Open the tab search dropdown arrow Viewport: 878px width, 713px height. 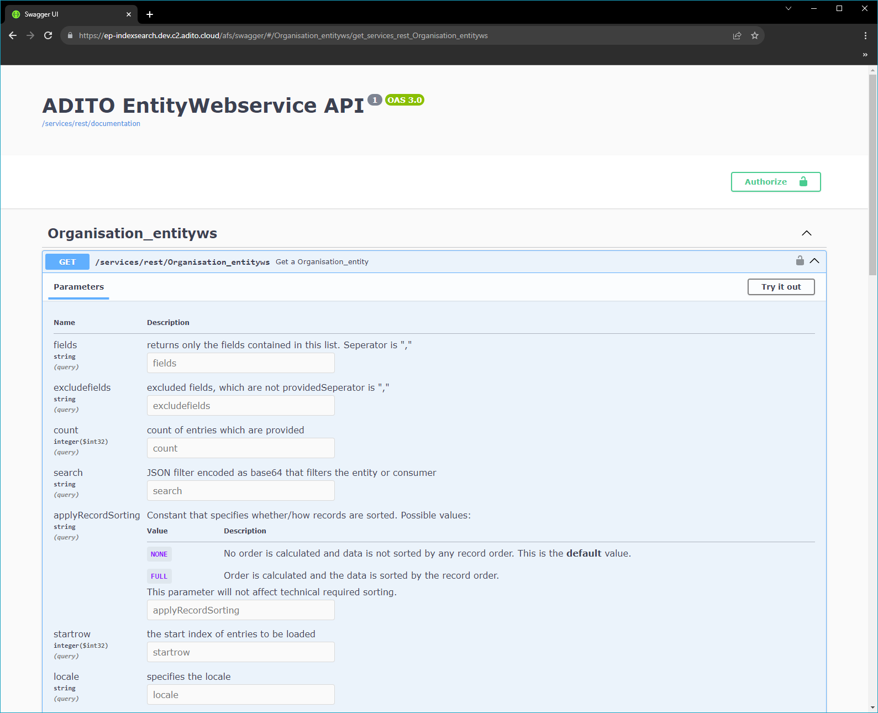pos(788,8)
